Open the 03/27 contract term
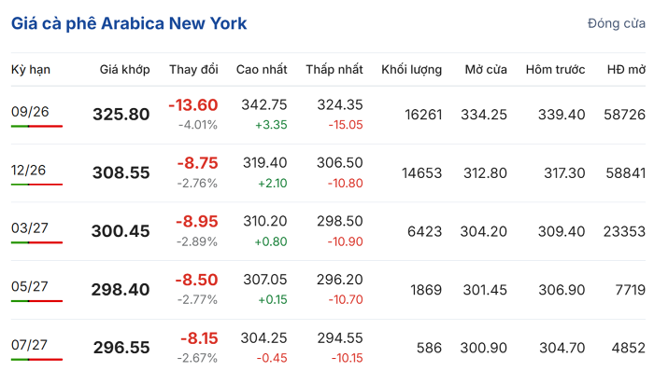This screenshot has width=654, height=371. [30, 228]
